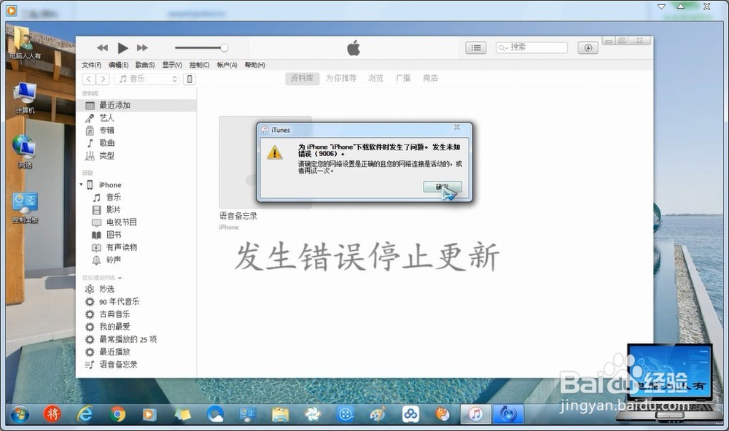Open the 网络 desktop icon
Screen dimensions: 729x431
coord(25,152)
